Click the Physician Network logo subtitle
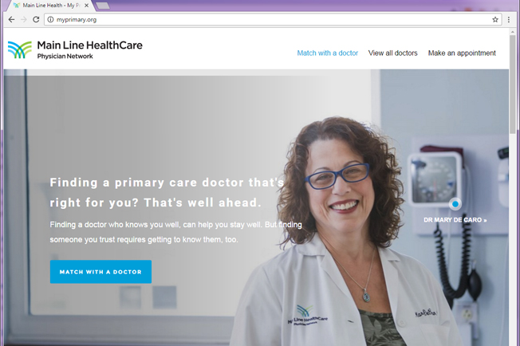Screen dimensions: 520x346 pyautogui.click(x=65, y=57)
